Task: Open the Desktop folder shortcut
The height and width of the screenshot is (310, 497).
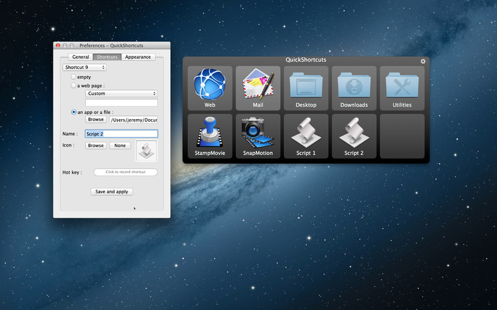Action: (306, 88)
